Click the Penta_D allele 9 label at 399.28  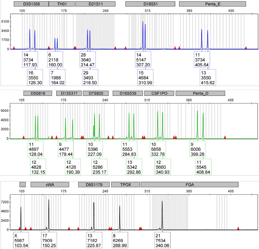click(x=198, y=149)
